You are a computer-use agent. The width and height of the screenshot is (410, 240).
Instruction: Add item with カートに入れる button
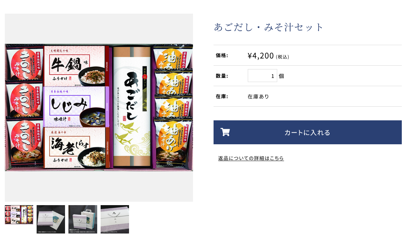[307, 132]
